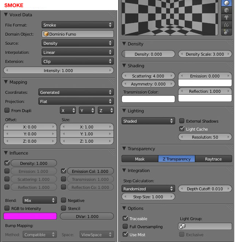This screenshot has width=235, height=242.
Task: Enable RGB to Intensity checkbox
Action: click(7, 208)
